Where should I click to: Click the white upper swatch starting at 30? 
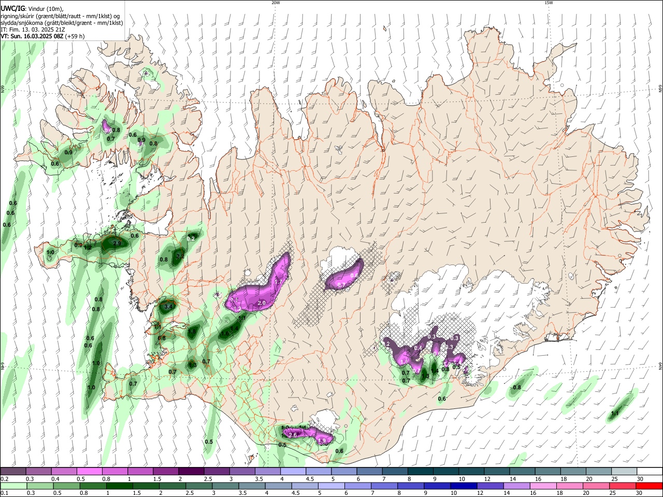pos(648,472)
